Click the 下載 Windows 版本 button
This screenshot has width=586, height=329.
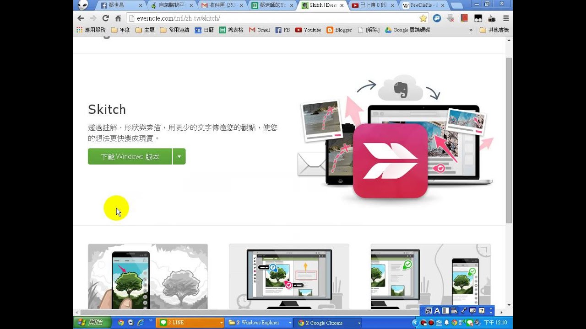(x=130, y=156)
